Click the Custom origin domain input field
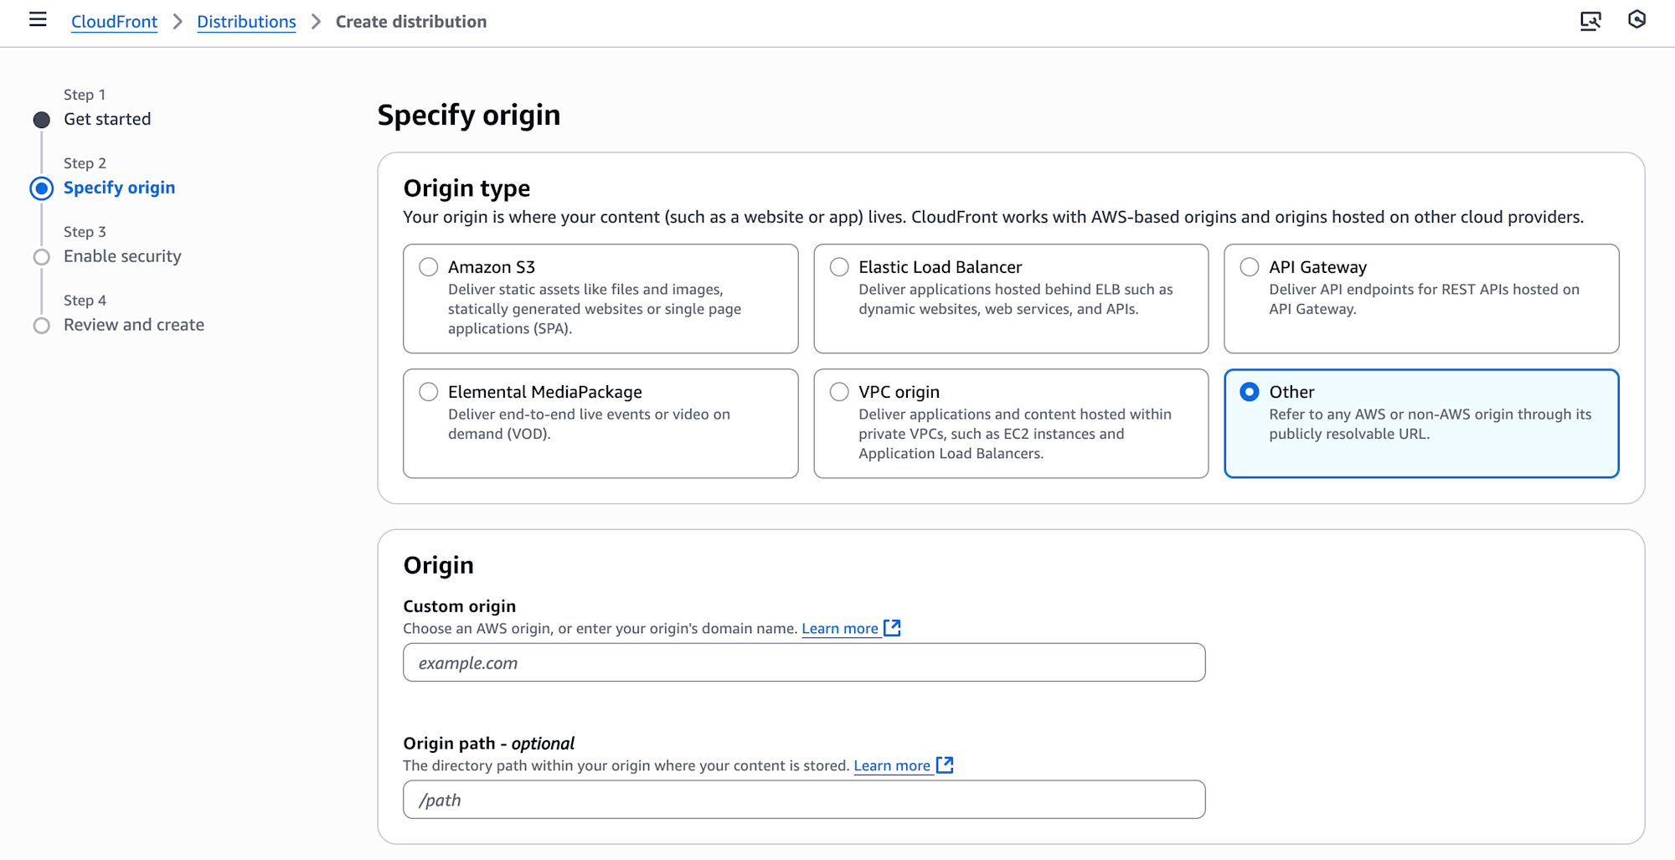The height and width of the screenshot is (860, 1675). (x=804, y=663)
